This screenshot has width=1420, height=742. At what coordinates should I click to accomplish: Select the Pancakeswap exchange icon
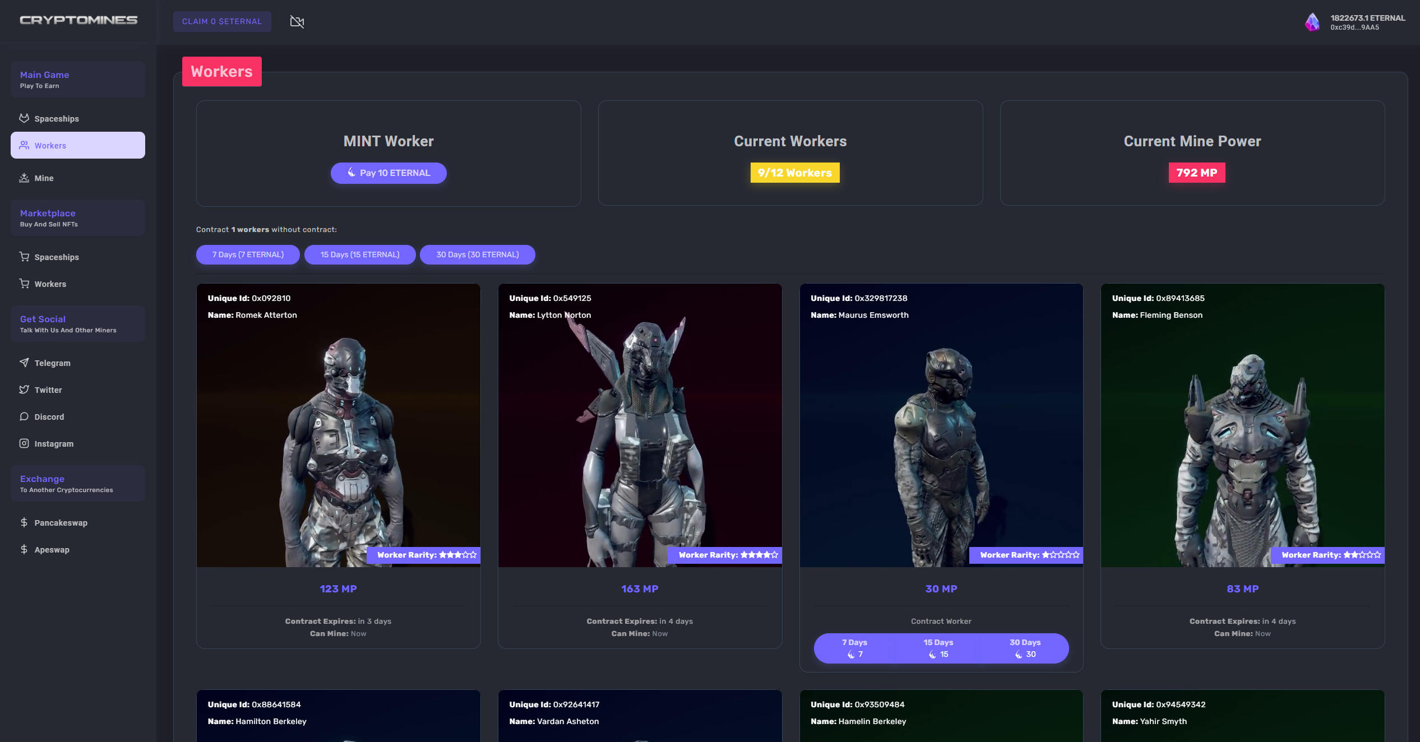pos(24,522)
